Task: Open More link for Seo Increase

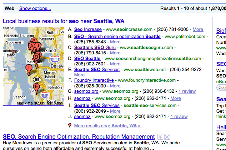Action: coord(198,30)
